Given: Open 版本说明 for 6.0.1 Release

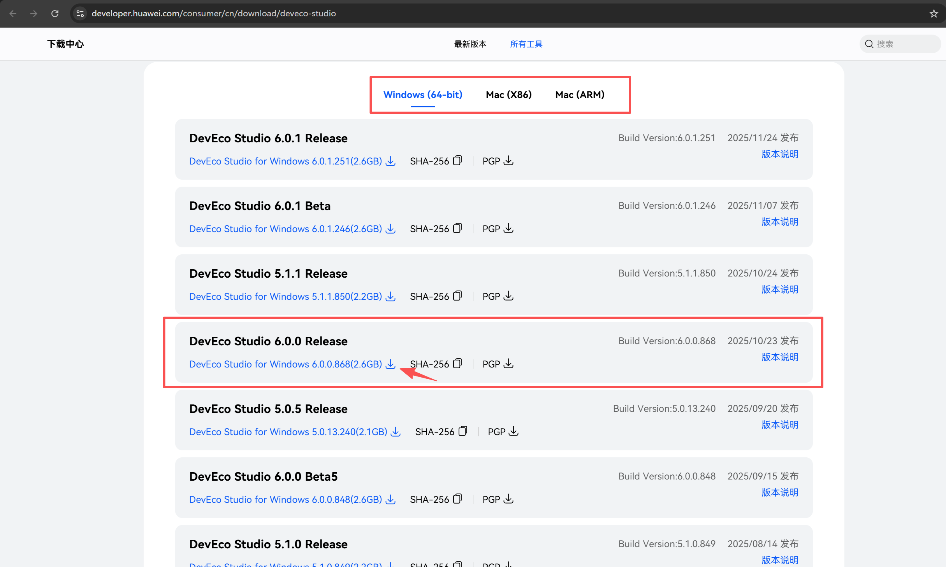Looking at the screenshot, I should (x=779, y=154).
